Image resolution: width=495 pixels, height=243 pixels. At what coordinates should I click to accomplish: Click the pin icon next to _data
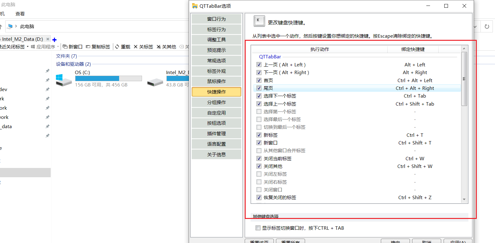point(47,126)
